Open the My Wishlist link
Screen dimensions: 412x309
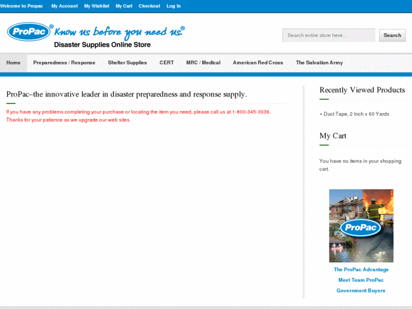click(97, 6)
